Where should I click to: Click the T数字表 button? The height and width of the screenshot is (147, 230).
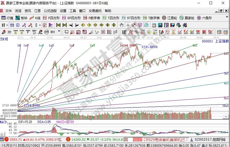pos(151,18)
